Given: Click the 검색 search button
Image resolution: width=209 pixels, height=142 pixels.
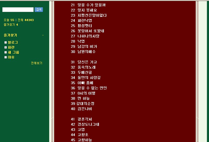Looking at the screenshot, I should pos(39,10).
